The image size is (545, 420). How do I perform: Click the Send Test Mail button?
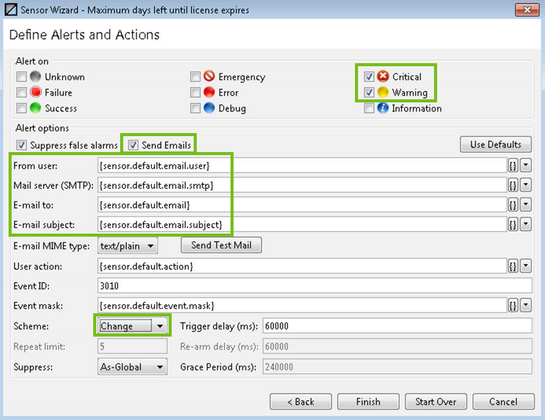point(221,245)
